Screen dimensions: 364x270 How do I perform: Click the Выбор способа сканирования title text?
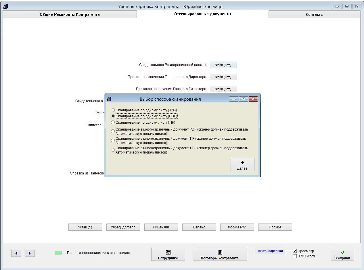170,99
